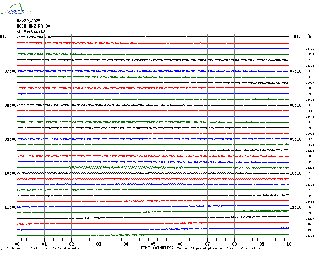This screenshot has width=316, height=253.
Task: Click the Each Vertical Division scale note
Action: (x=43, y=248)
